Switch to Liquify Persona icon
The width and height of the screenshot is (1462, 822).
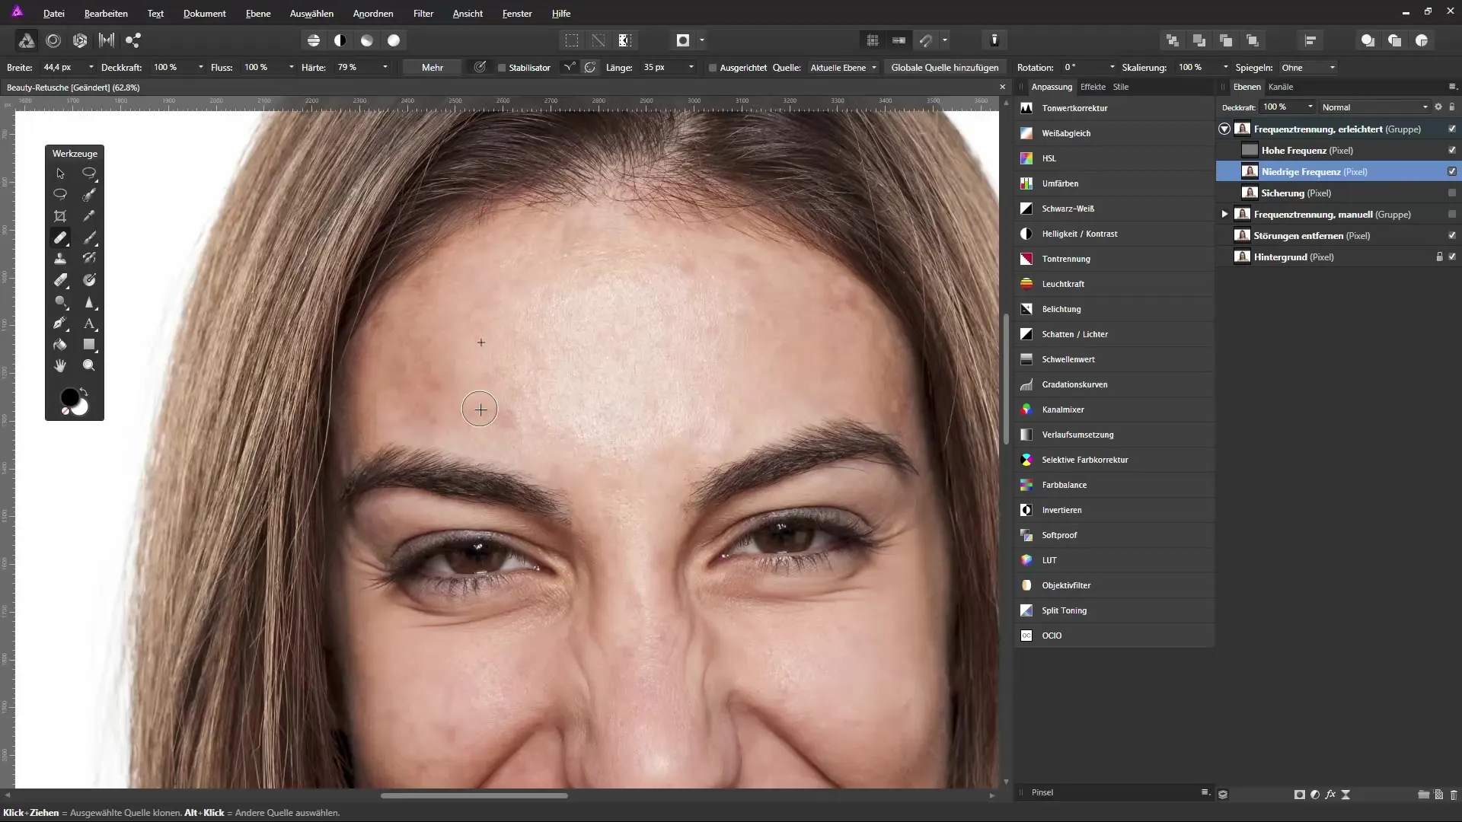tap(53, 40)
